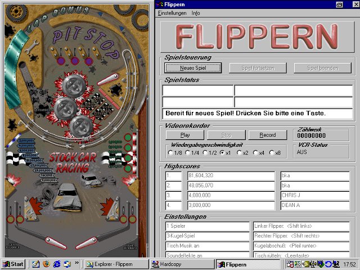The image size is (360, 270).
Task: Click highscore value 48,056,070
Action: click(x=231, y=186)
